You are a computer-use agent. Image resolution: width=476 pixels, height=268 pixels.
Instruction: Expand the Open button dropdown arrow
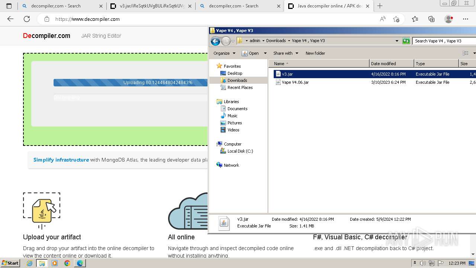point(265,53)
